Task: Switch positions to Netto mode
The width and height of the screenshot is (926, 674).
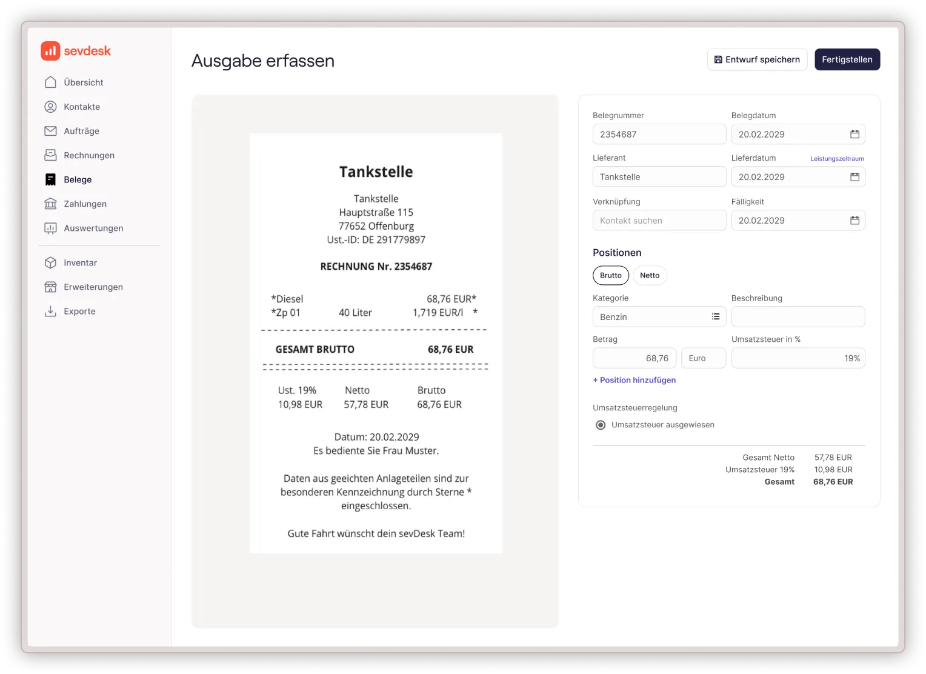Action: point(649,275)
